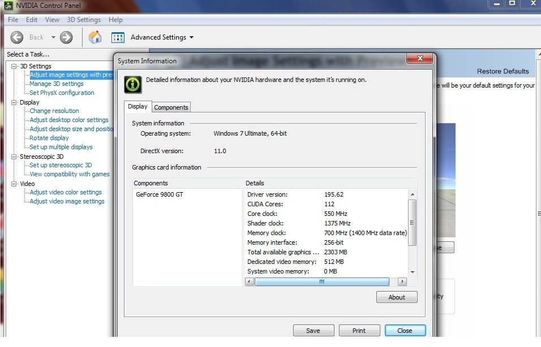Collapse the Stereoscopic 3D tree node
Screen dimensions: 541x347
(x=14, y=157)
